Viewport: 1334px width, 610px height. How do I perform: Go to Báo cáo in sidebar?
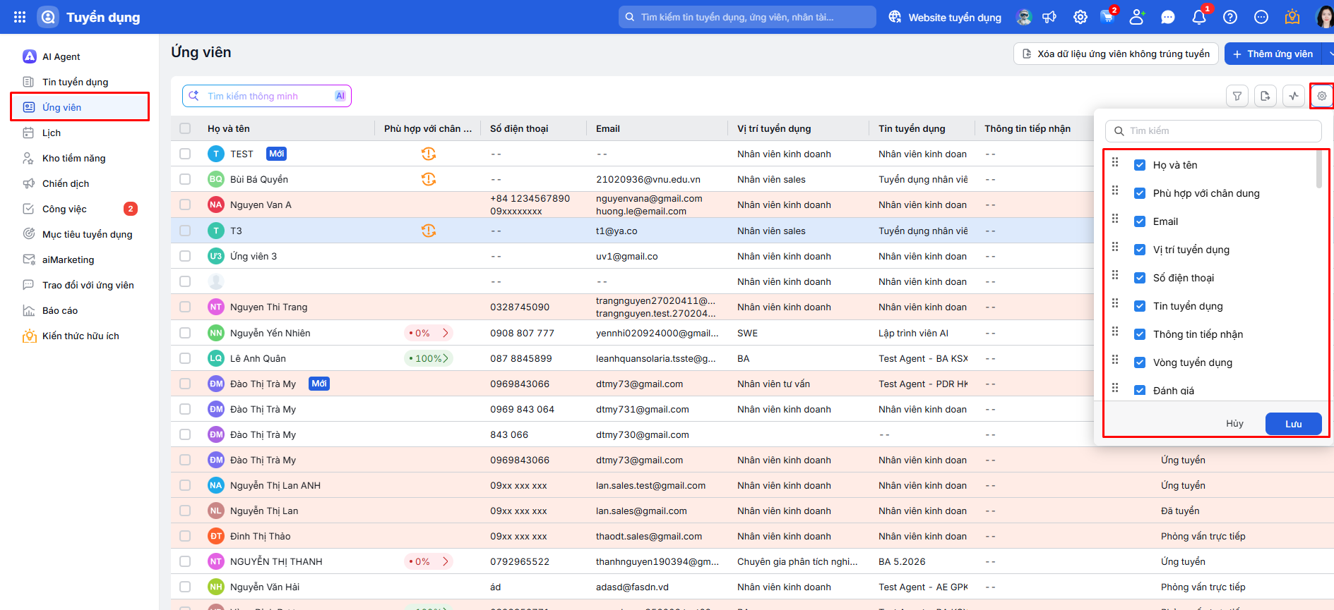[60, 310]
